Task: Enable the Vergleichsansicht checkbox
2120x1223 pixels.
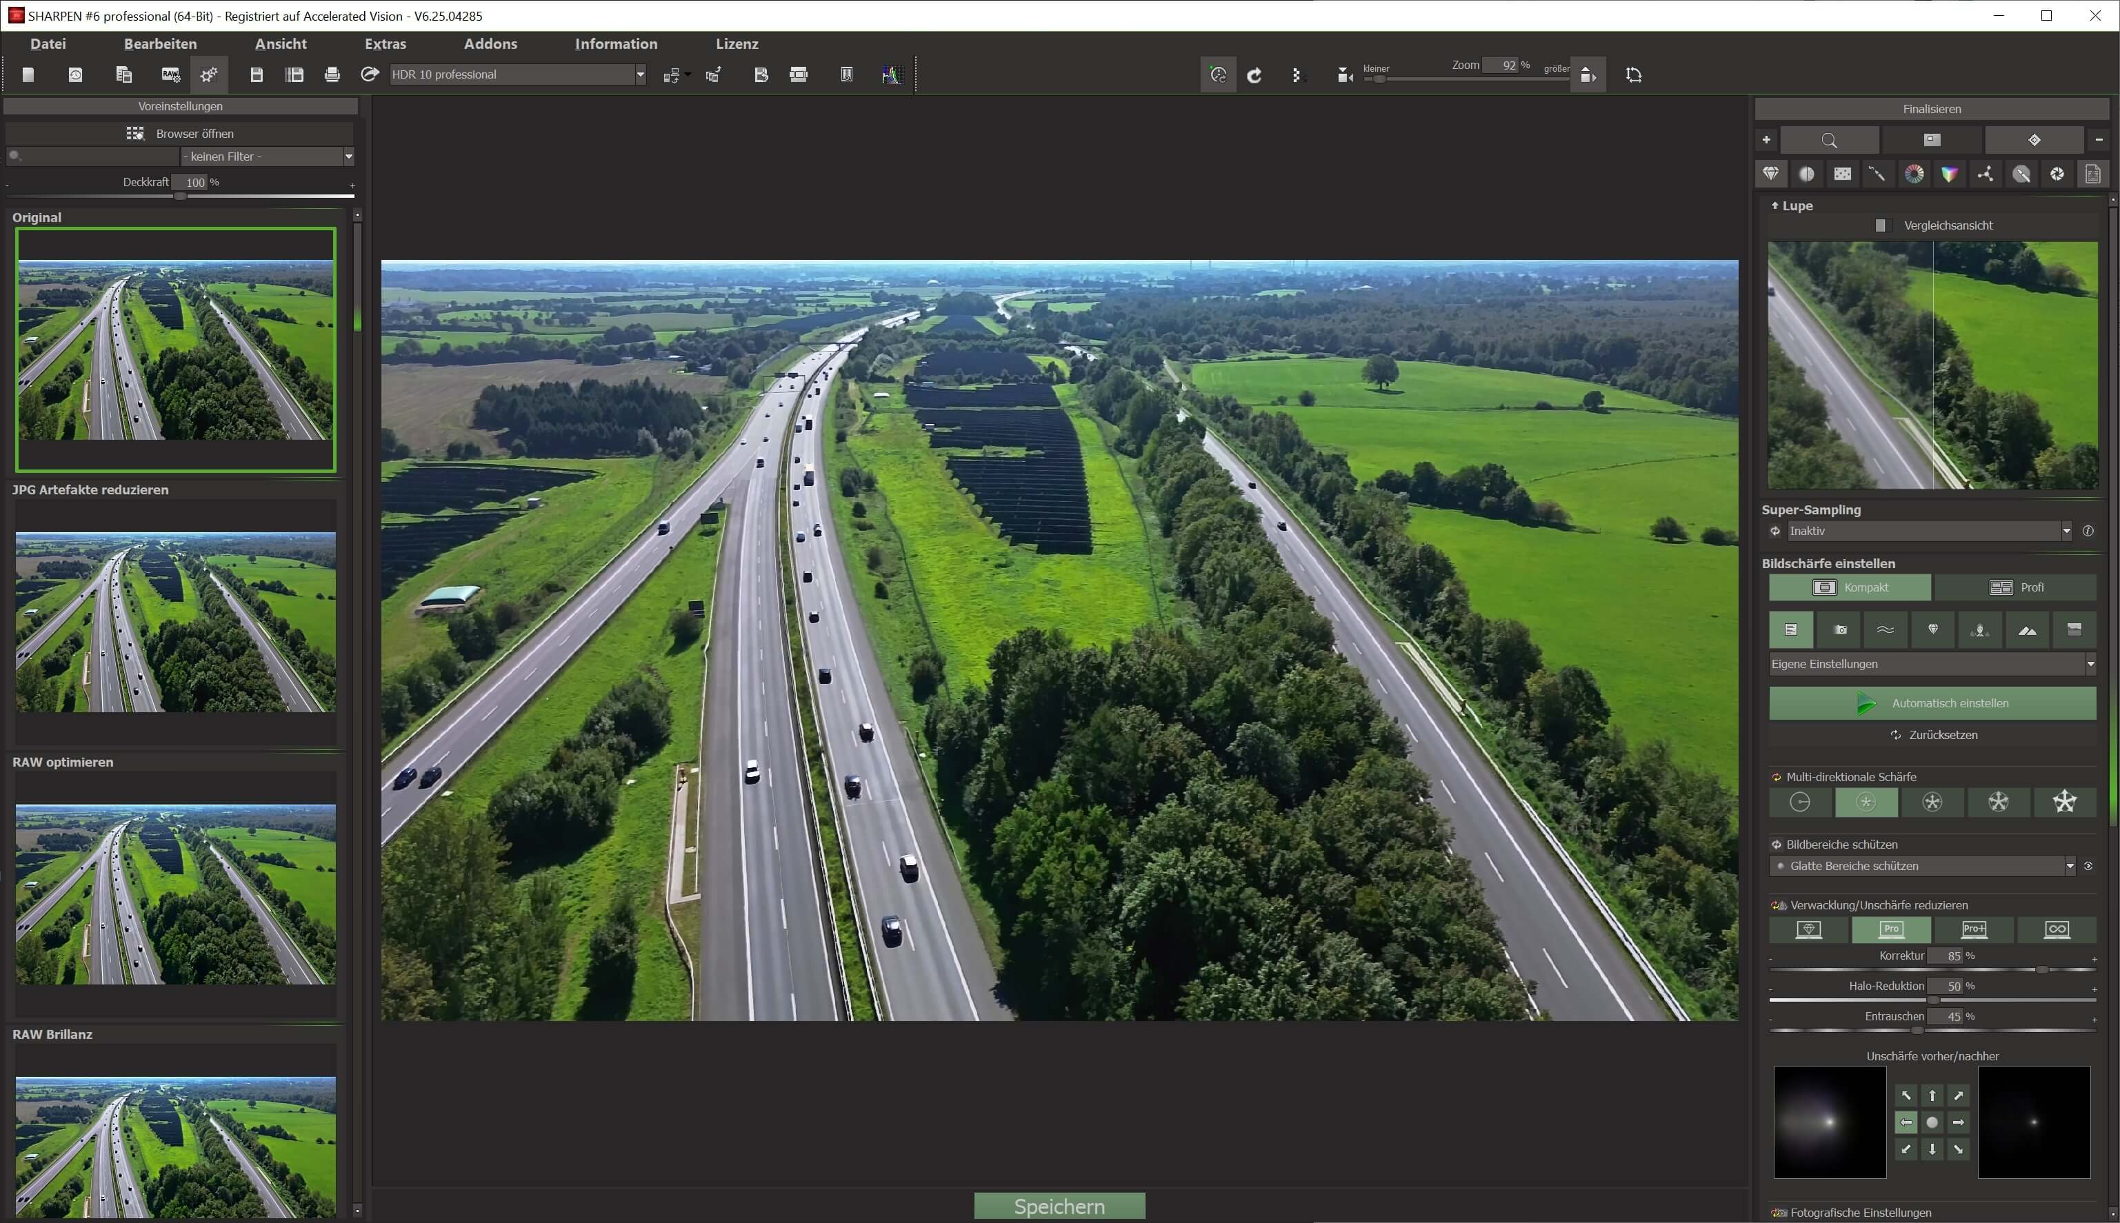Action: pyautogui.click(x=1881, y=225)
